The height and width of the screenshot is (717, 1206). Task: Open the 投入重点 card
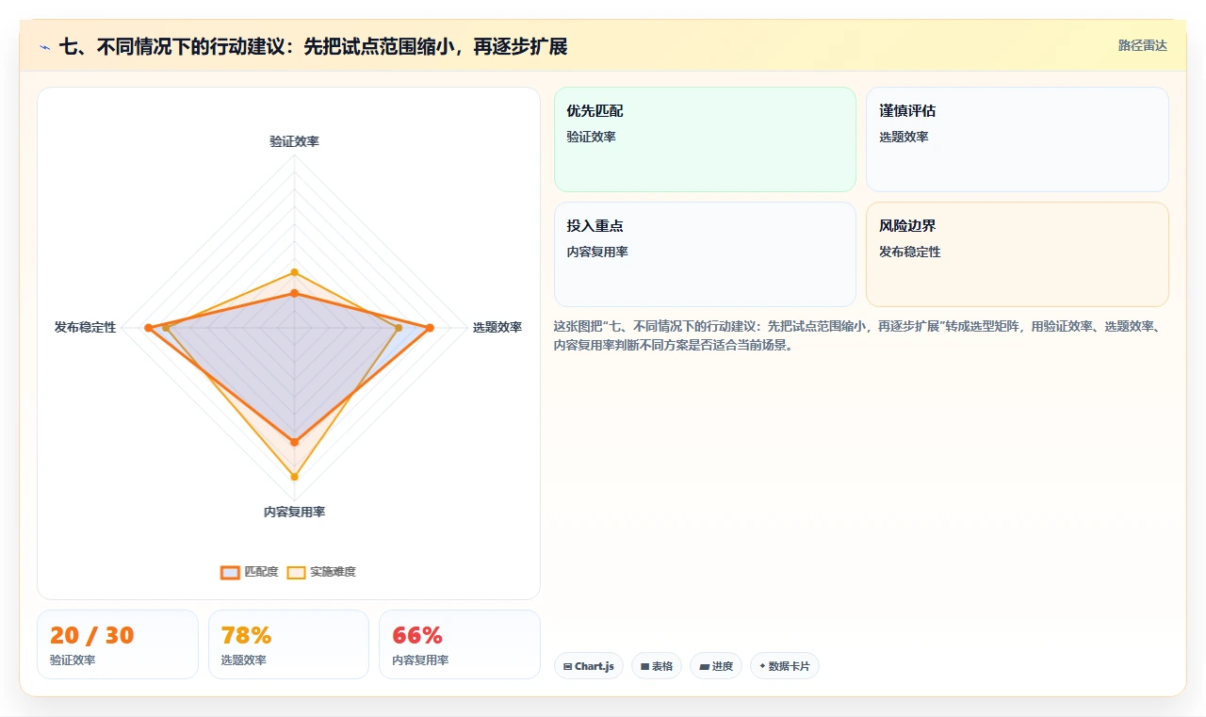click(x=705, y=254)
